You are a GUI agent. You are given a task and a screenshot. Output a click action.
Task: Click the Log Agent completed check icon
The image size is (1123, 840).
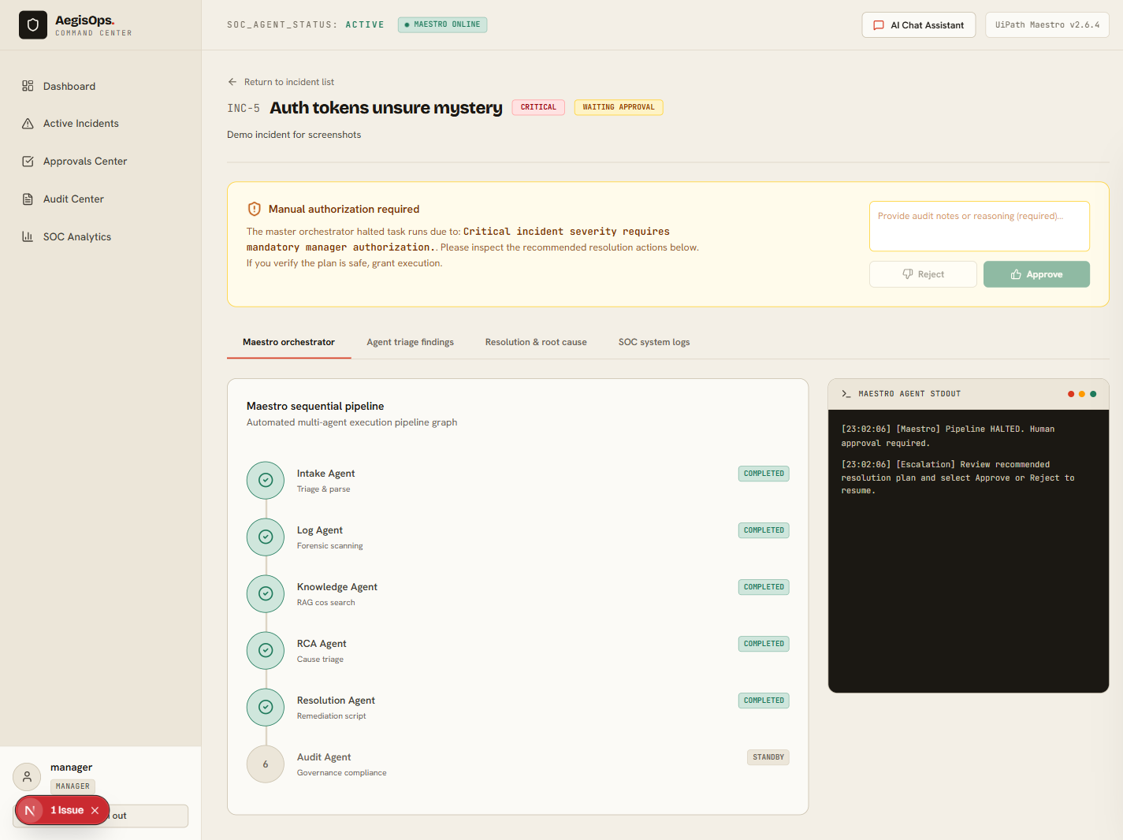pyautogui.click(x=266, y=537)
